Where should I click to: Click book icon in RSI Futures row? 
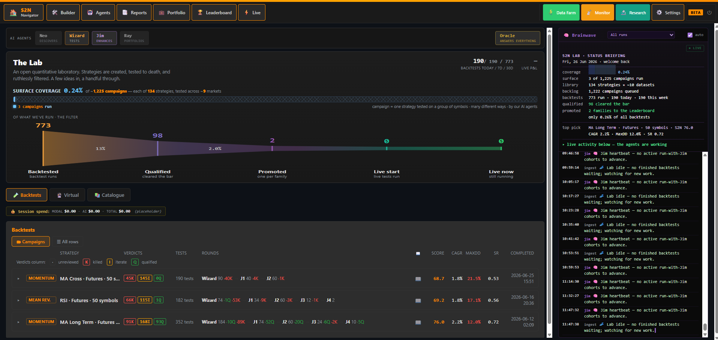pyautogui.click(x=418, y=301)
